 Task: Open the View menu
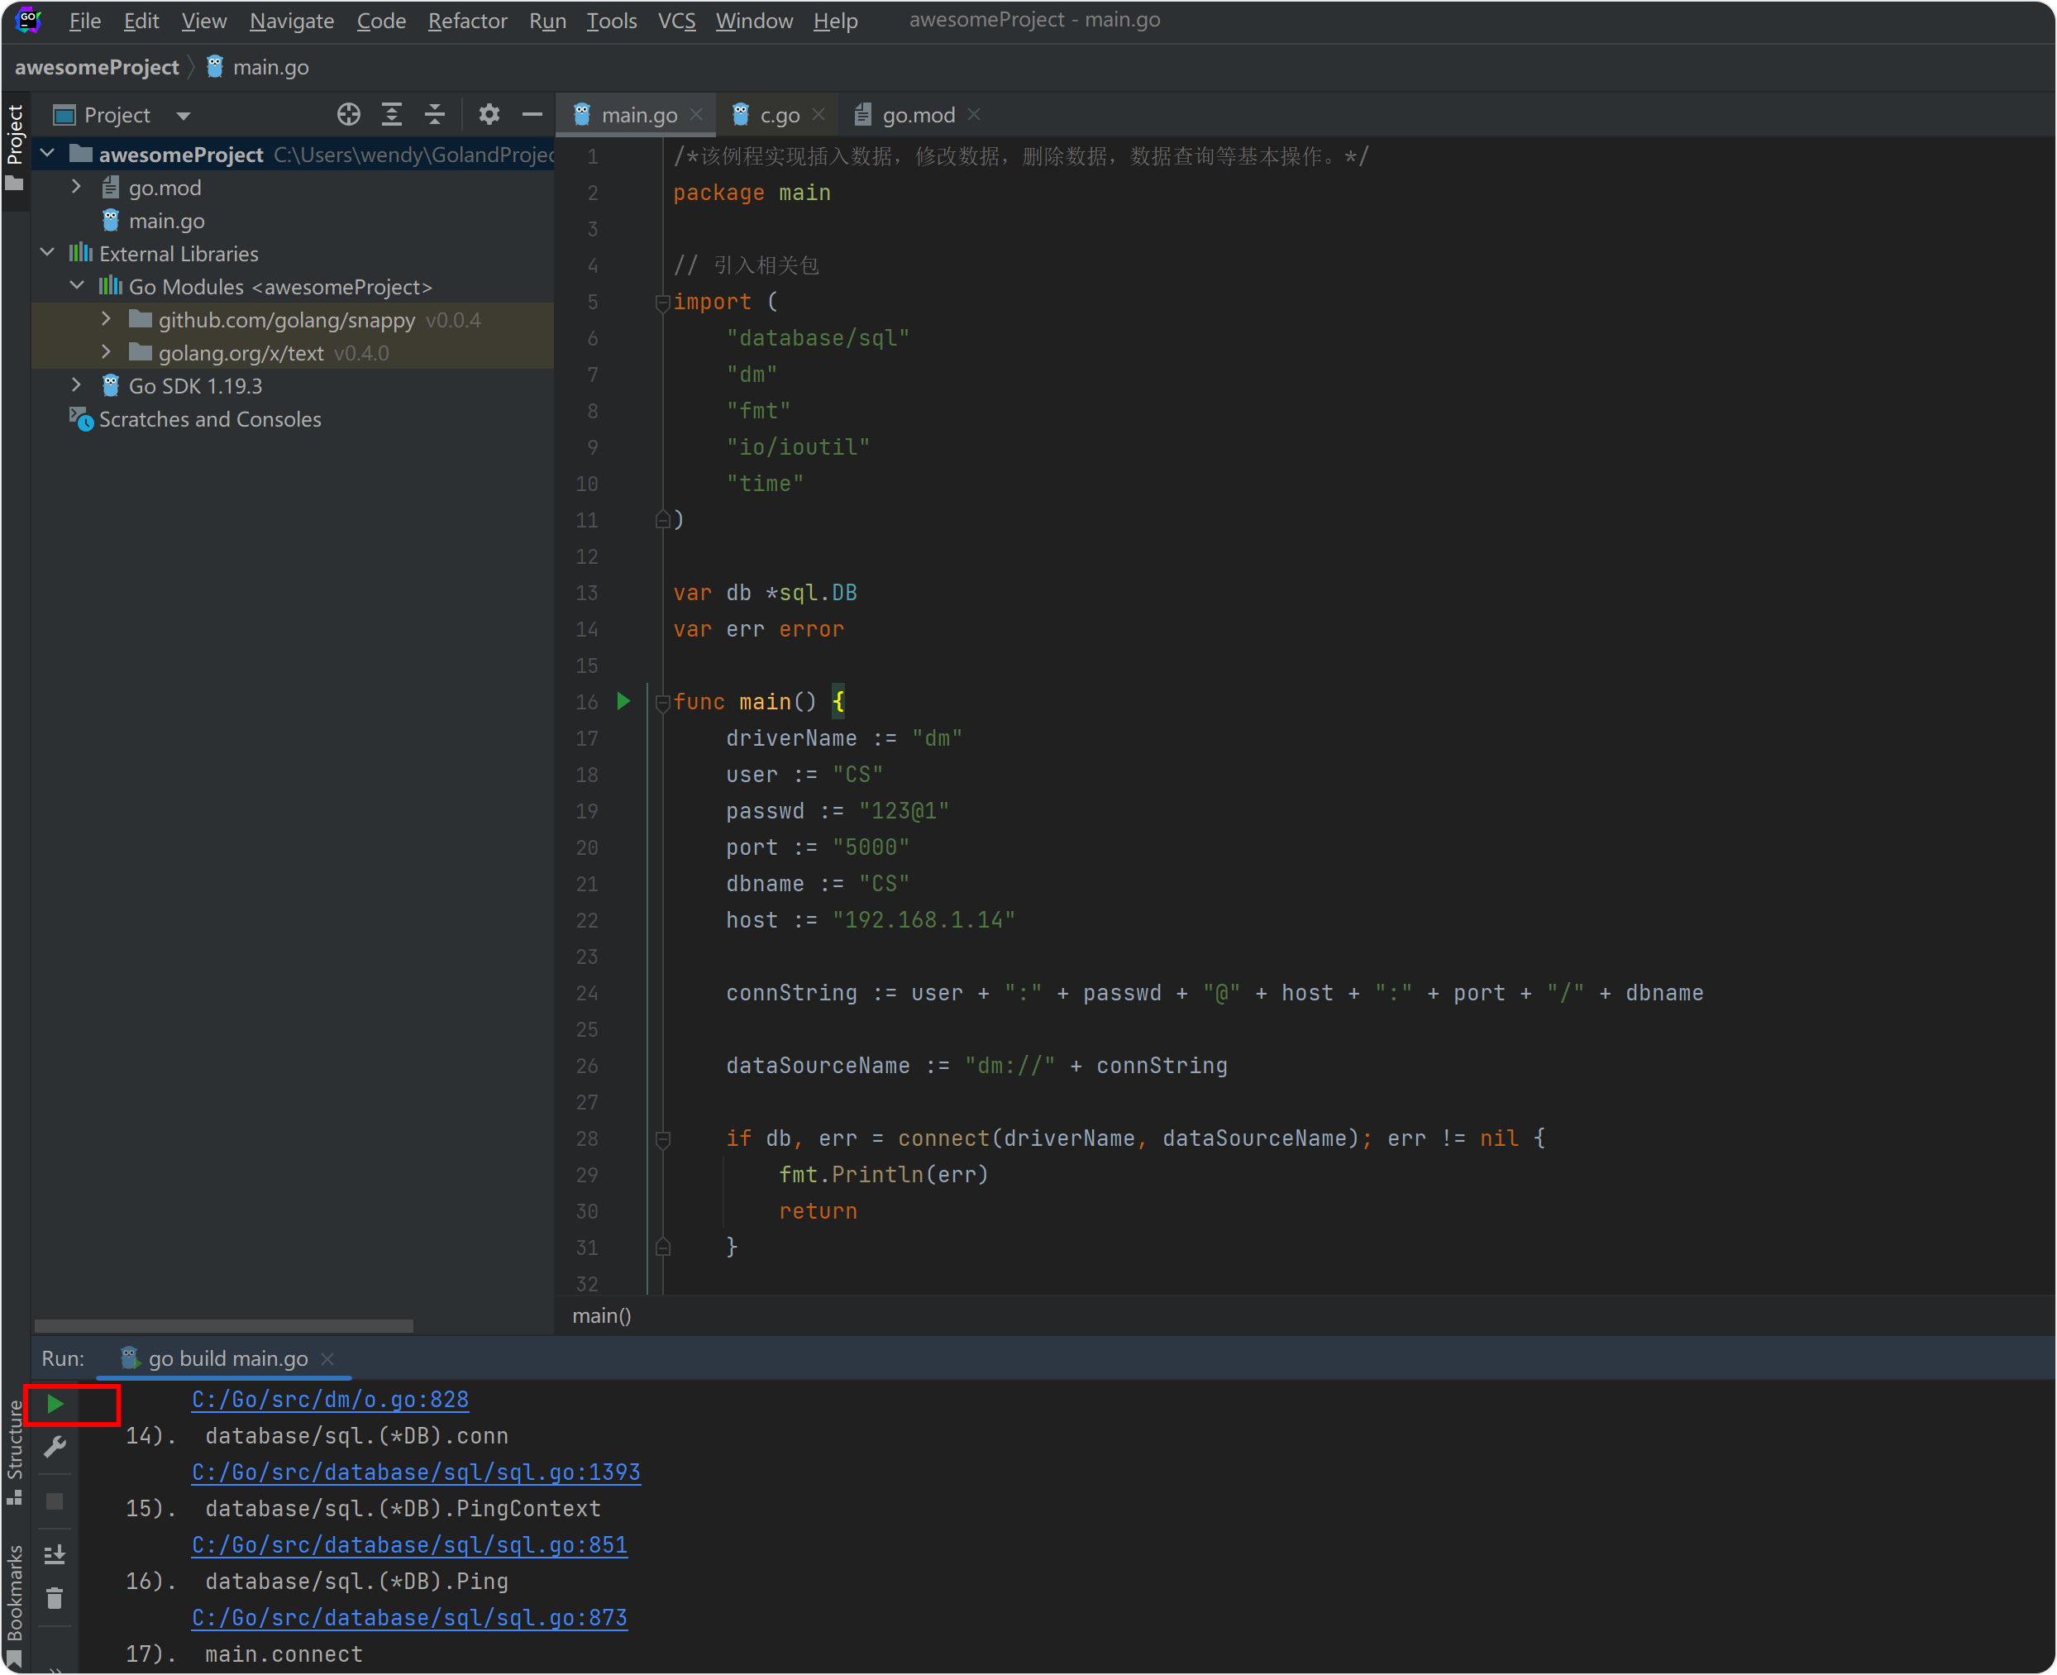click(x=203, y=21)
